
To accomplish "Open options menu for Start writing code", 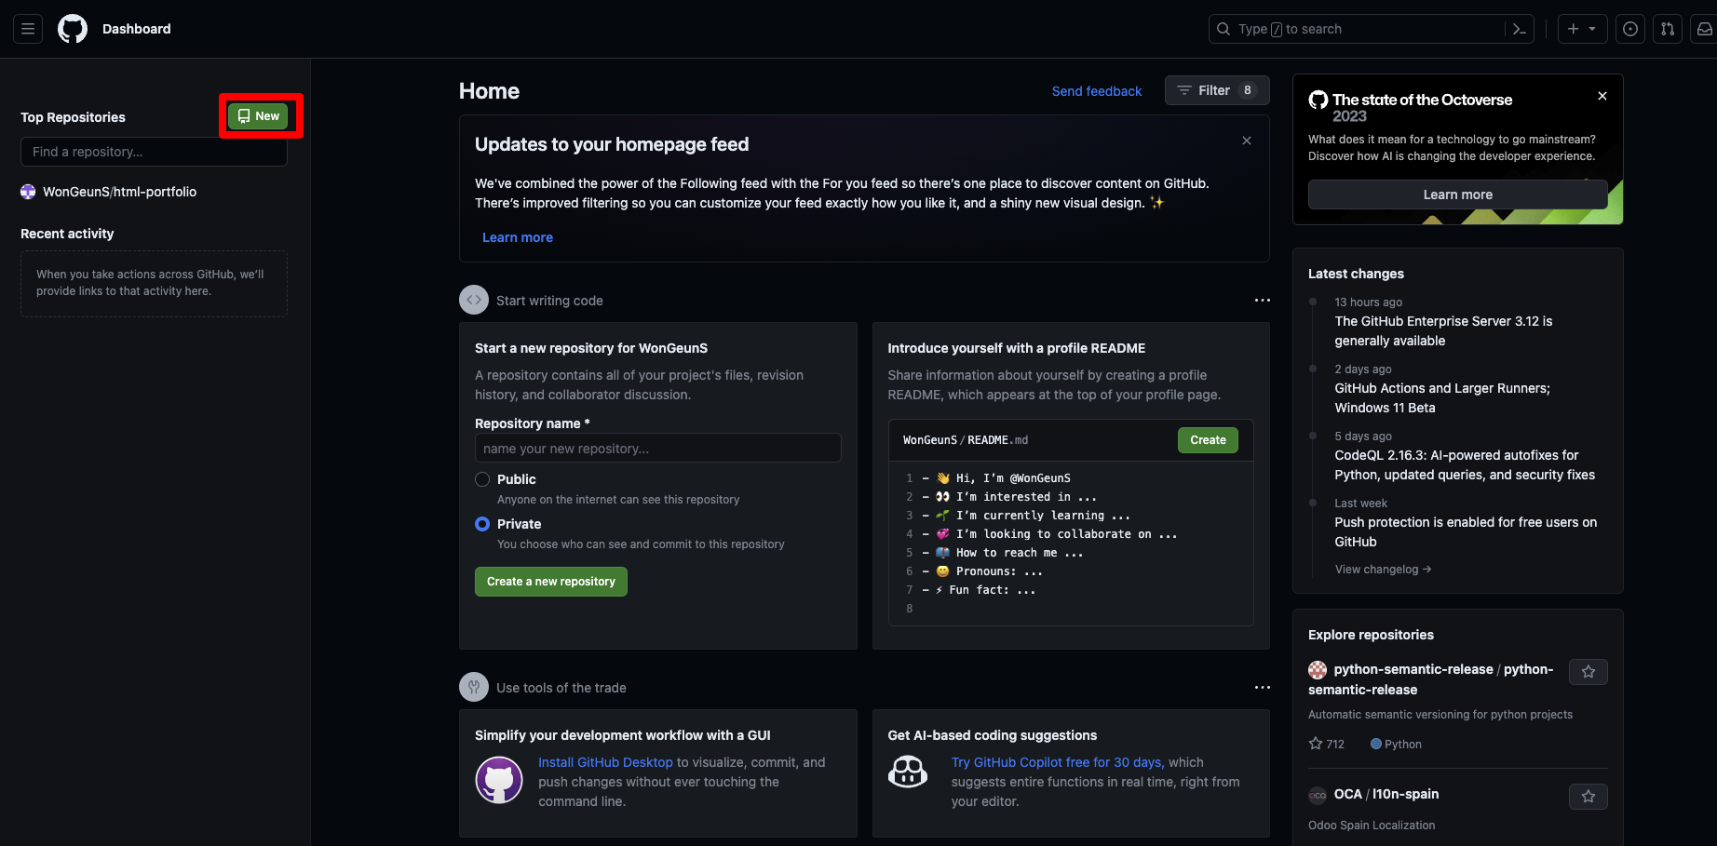I will pyautogui.click(x=1262, y=300).
